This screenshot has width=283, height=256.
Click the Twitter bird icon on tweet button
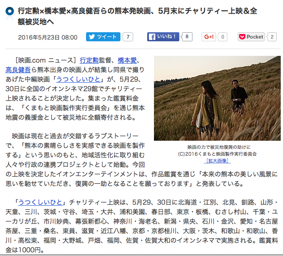point(91,37)
